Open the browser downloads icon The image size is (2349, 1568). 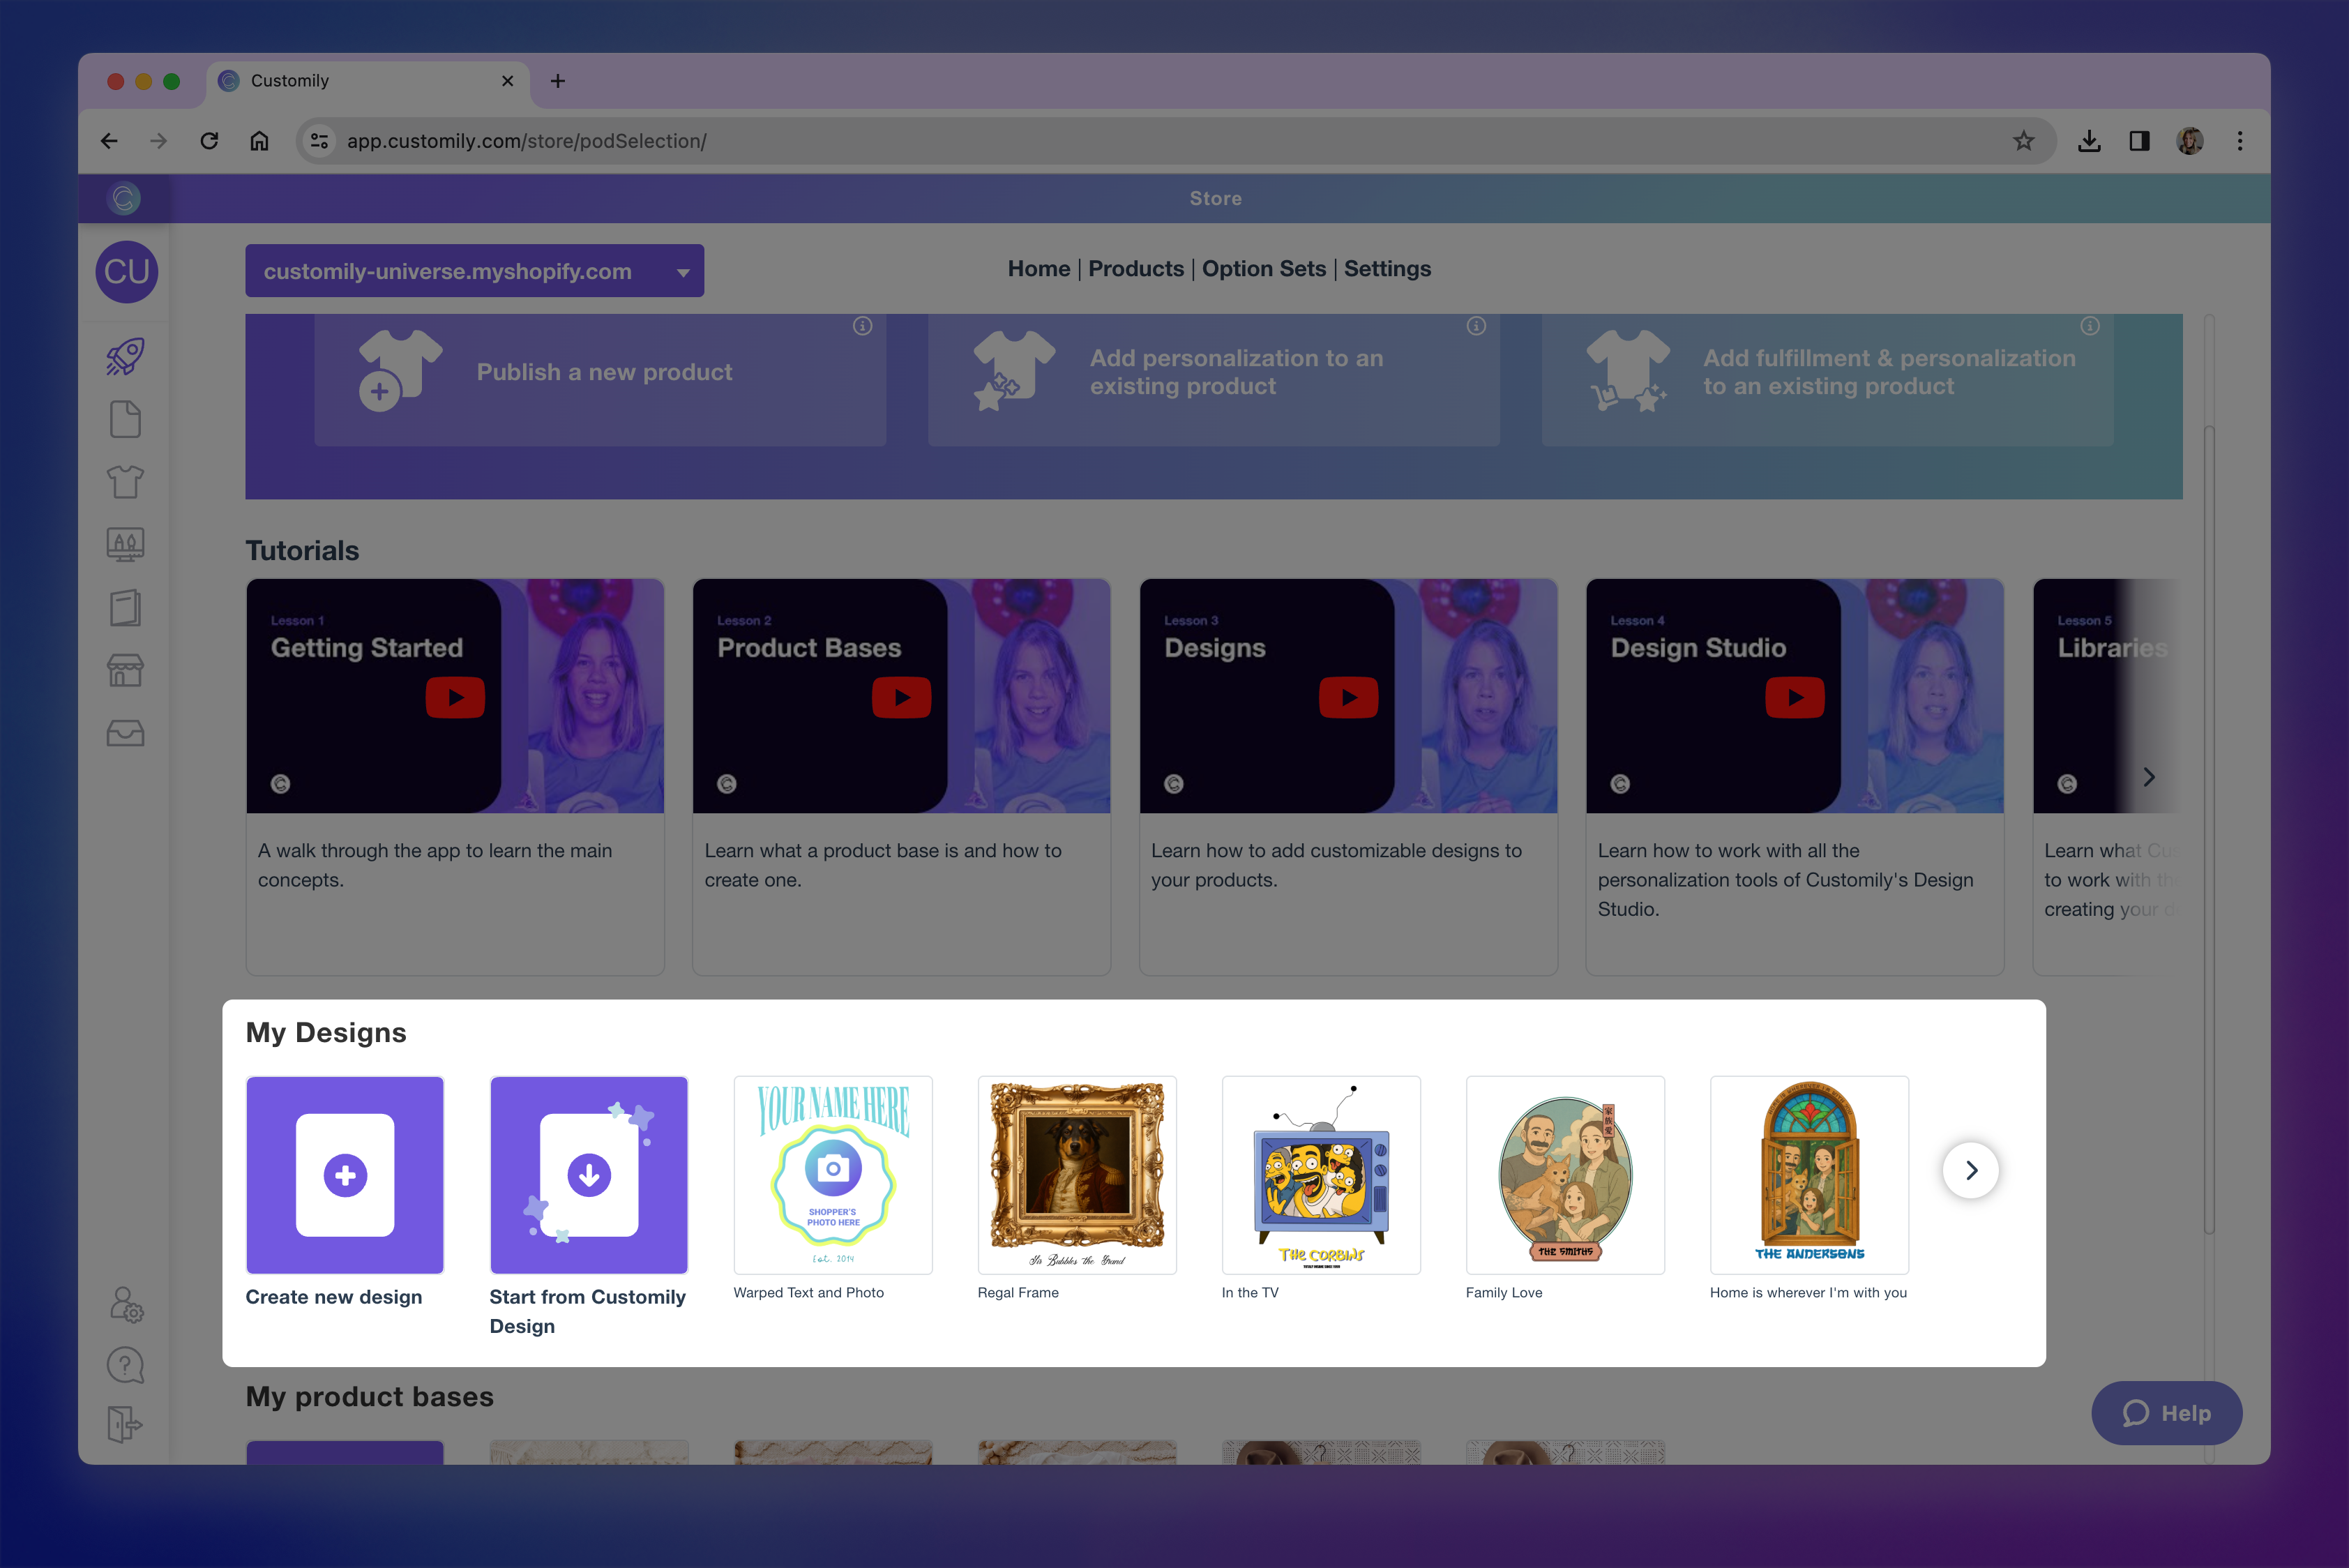2089,140
